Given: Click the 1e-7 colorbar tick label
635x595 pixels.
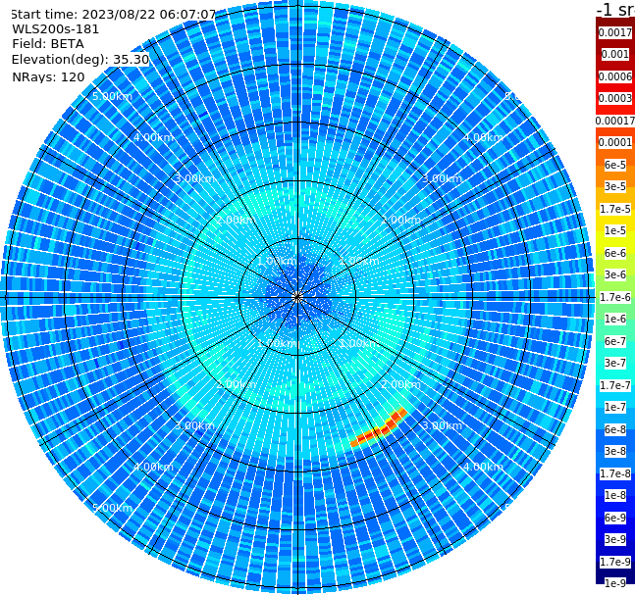Looking at the screenshot, I should pos(615,407).
